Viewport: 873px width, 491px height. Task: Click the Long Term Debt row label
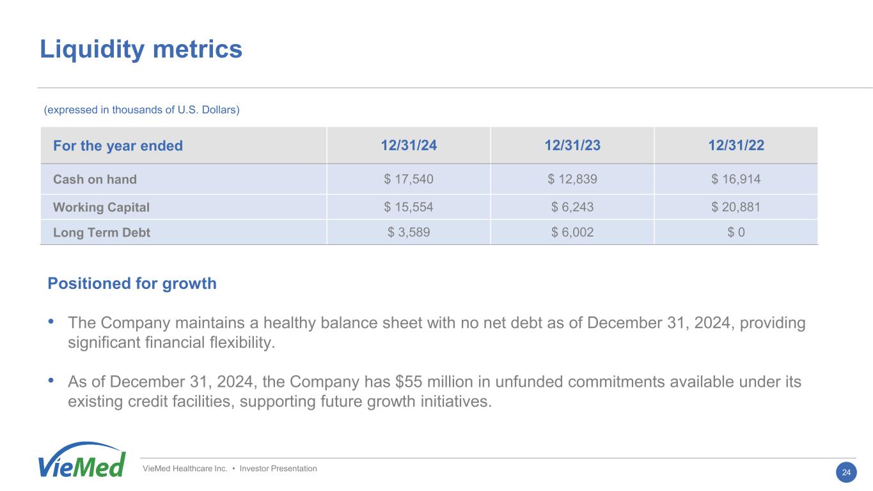(x=101, y=233)
